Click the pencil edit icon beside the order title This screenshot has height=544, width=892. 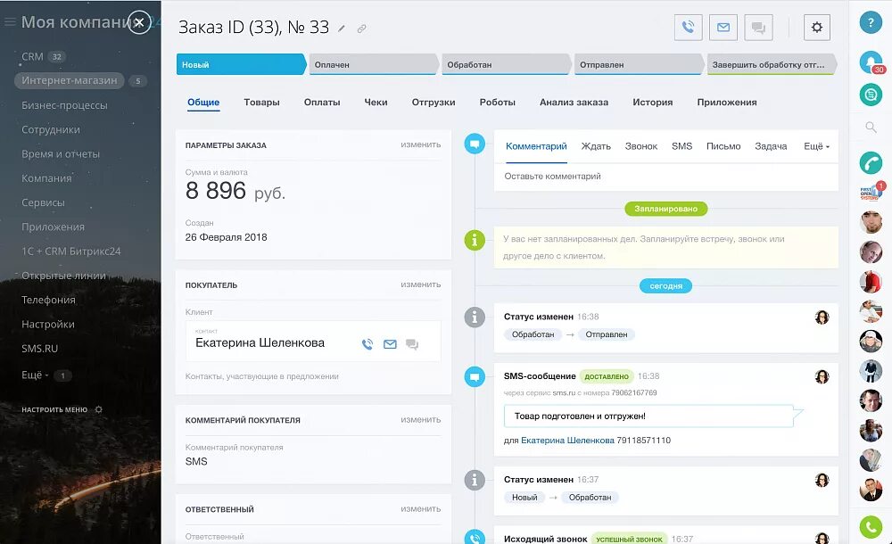(x=342, y=29)
